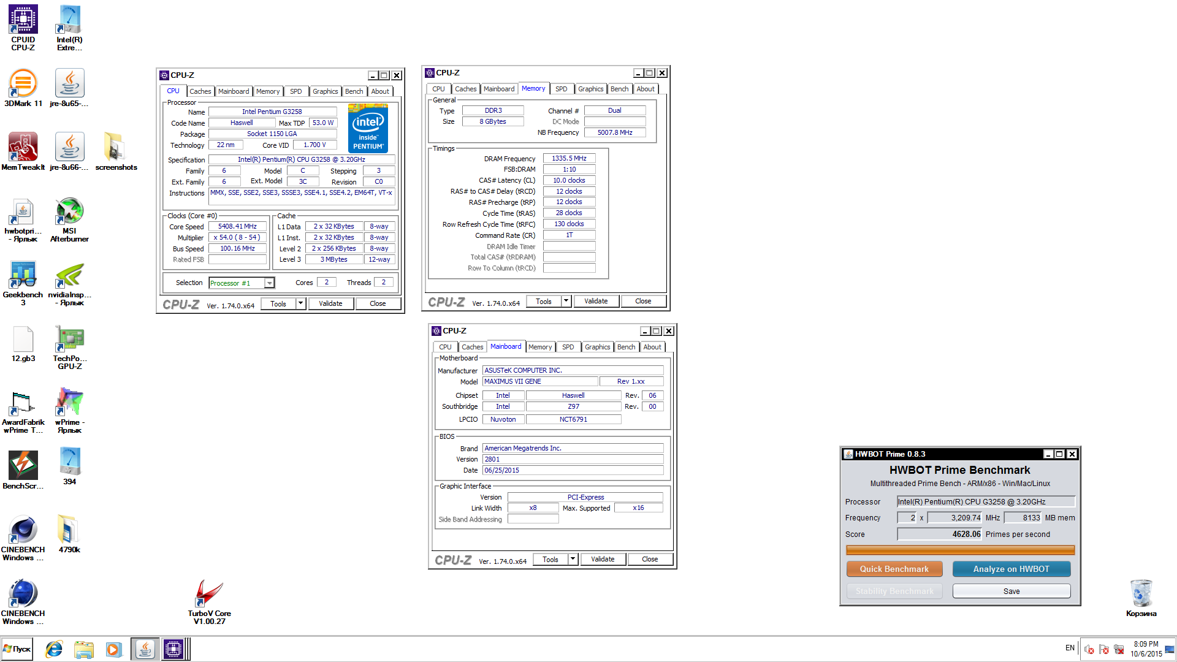Screen dimensions: 1177x662
Task: Click DRAM Frequency value 1335.5 MHz
Action: coord(569,158)
